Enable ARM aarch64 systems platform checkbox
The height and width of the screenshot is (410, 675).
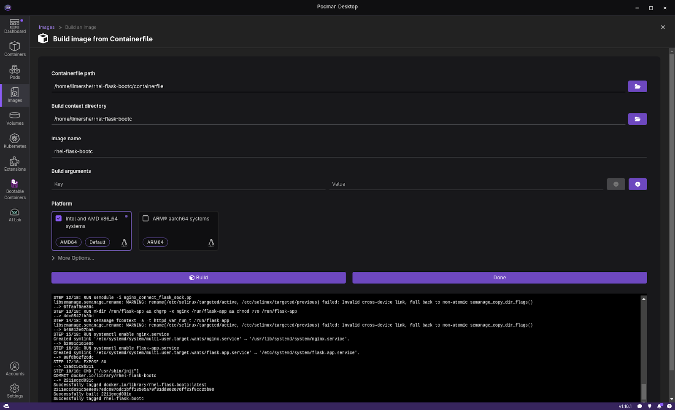[x=146, y=219]
